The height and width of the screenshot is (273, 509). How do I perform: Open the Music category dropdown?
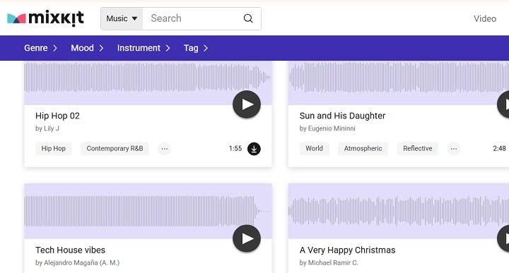click(x=122, y=18)
